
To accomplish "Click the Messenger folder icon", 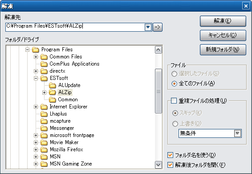I will 44,128.
